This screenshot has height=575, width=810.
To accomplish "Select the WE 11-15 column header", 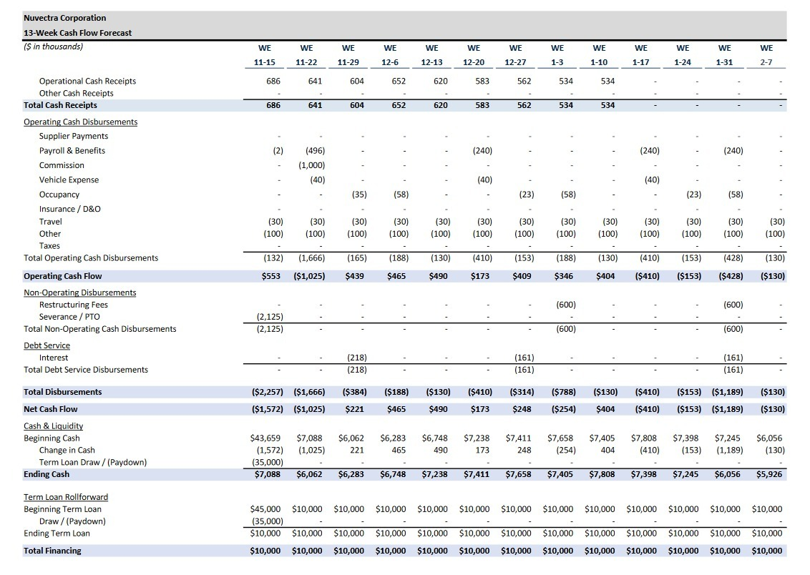I will coord(265,55).
